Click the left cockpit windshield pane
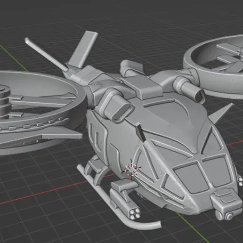Viewport: 243px width, 243px height. click(x=191, y=177)
